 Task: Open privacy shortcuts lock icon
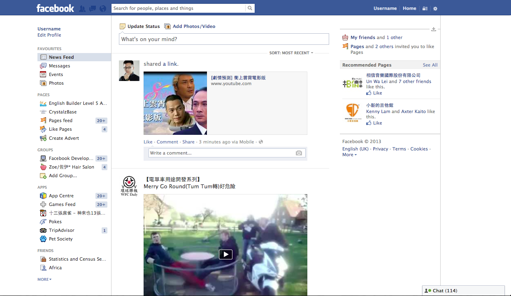click(425, 8)
